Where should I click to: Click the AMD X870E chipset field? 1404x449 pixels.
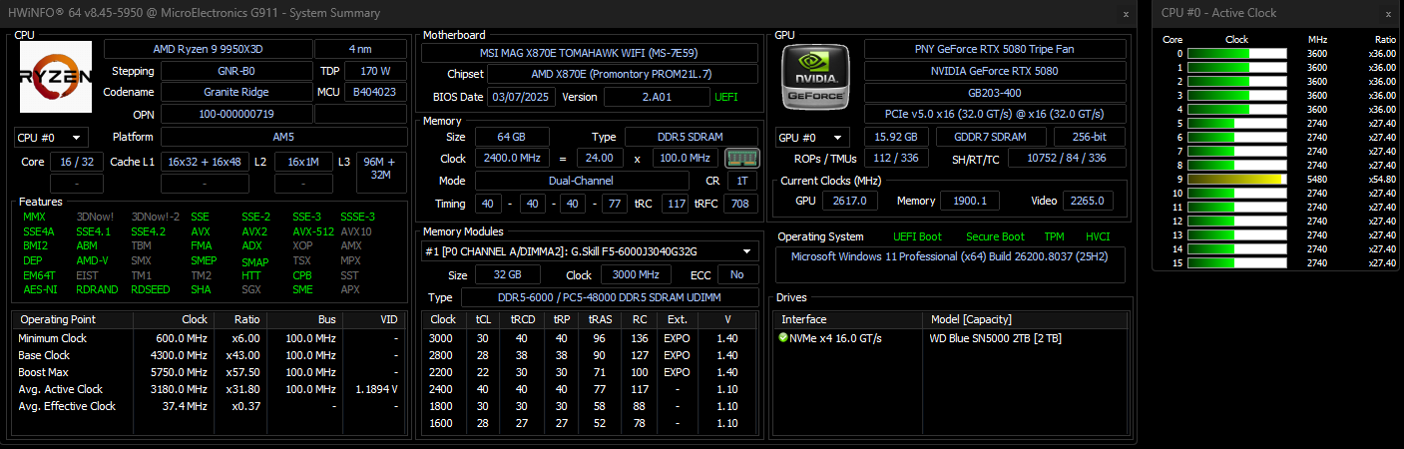pos(622,74)
